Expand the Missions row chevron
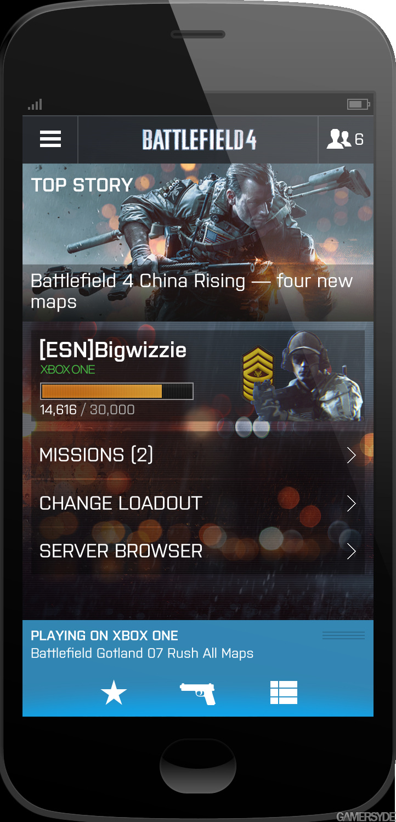 click(x=352, y=455)
